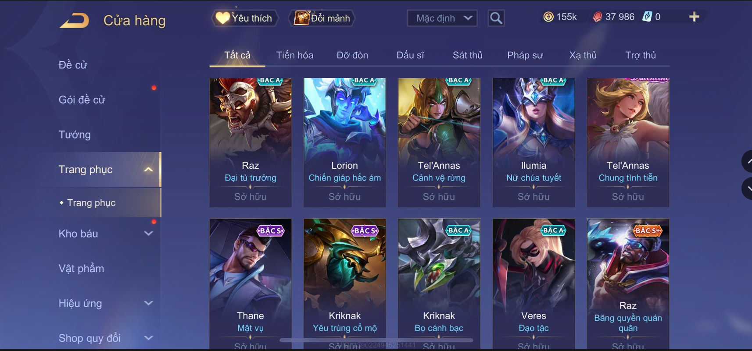Select the Ilumia Nữ chúa tuyết skin card

[x=534, y=142]
